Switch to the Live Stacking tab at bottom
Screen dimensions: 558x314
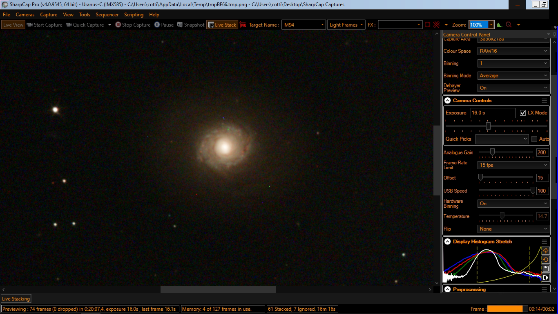click(x=16, y=299)
